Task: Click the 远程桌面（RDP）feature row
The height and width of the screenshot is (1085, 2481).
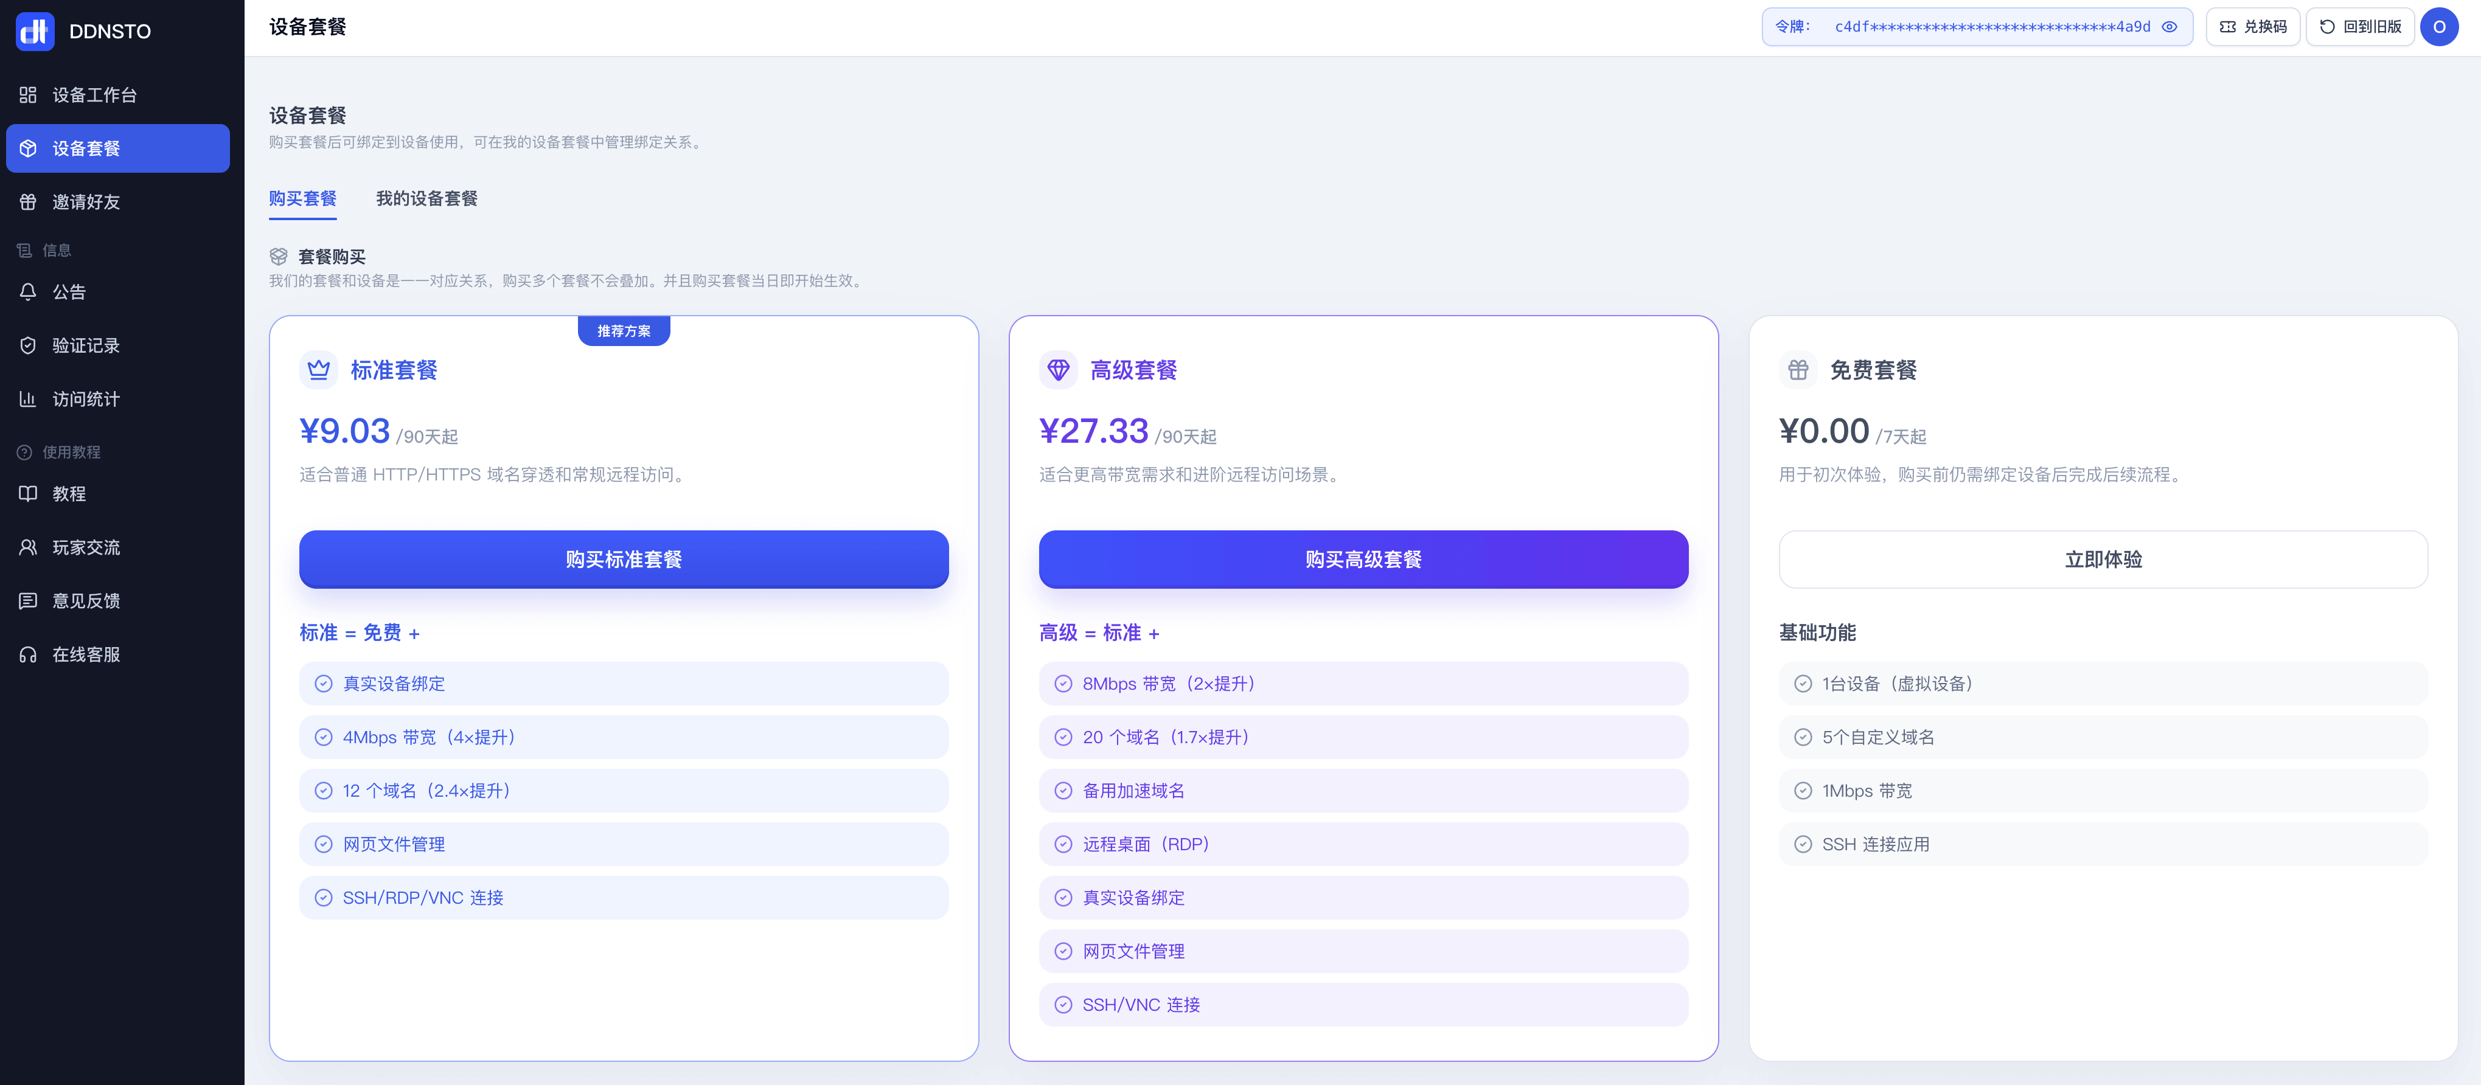Action: [1363, 844]
